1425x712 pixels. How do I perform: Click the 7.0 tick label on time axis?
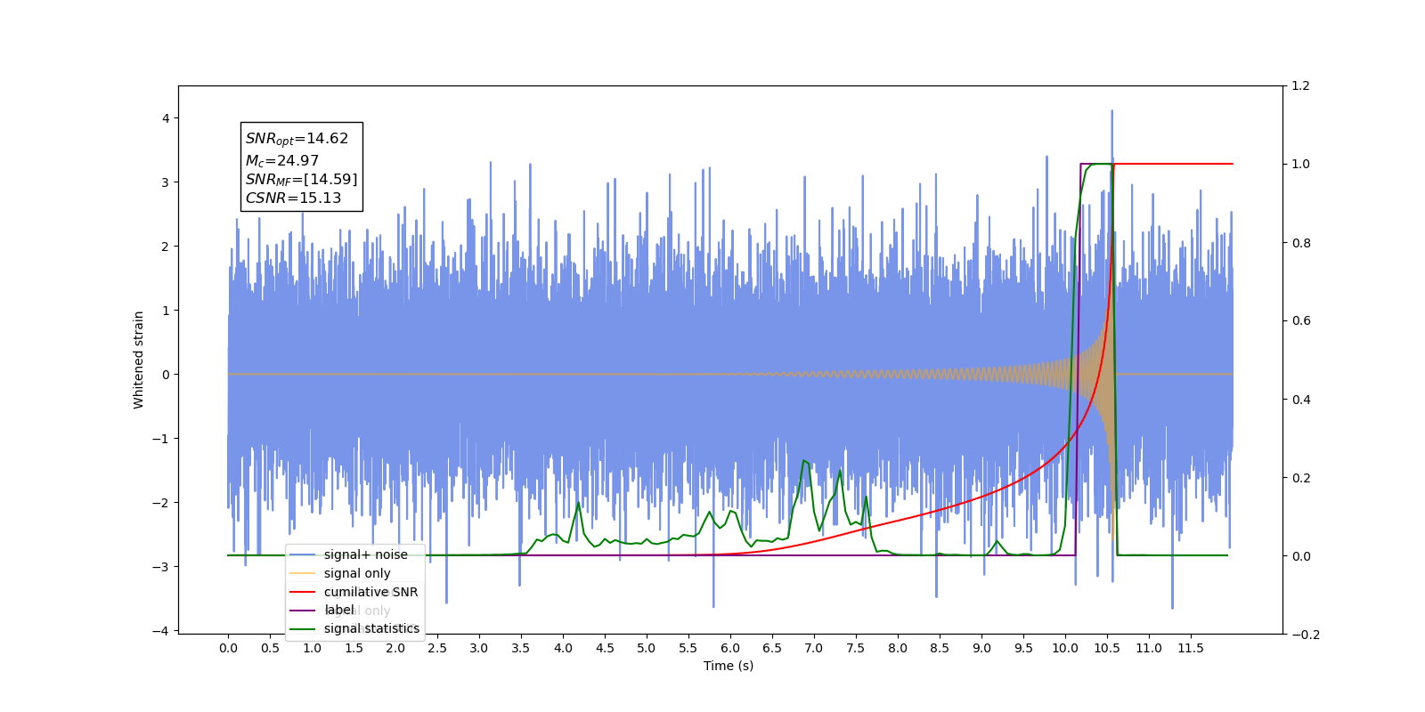tap(814, 648)
